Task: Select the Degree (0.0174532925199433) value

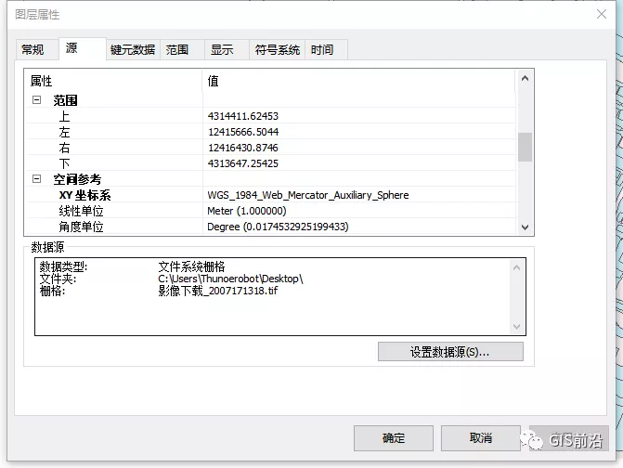Action: point(278,227)
